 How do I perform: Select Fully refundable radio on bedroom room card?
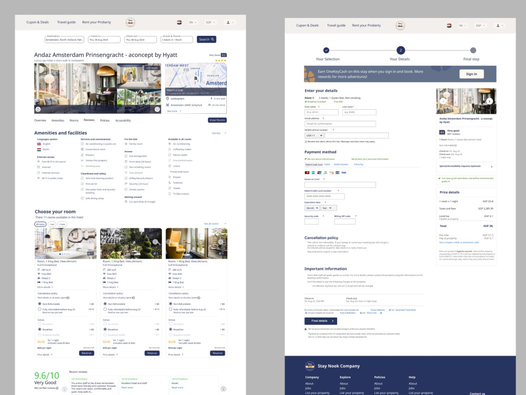39,309
